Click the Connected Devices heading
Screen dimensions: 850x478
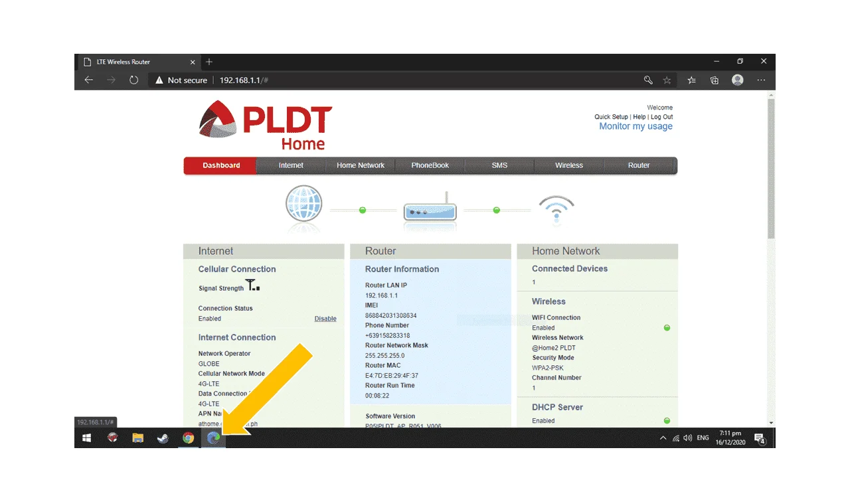point(570,269)
